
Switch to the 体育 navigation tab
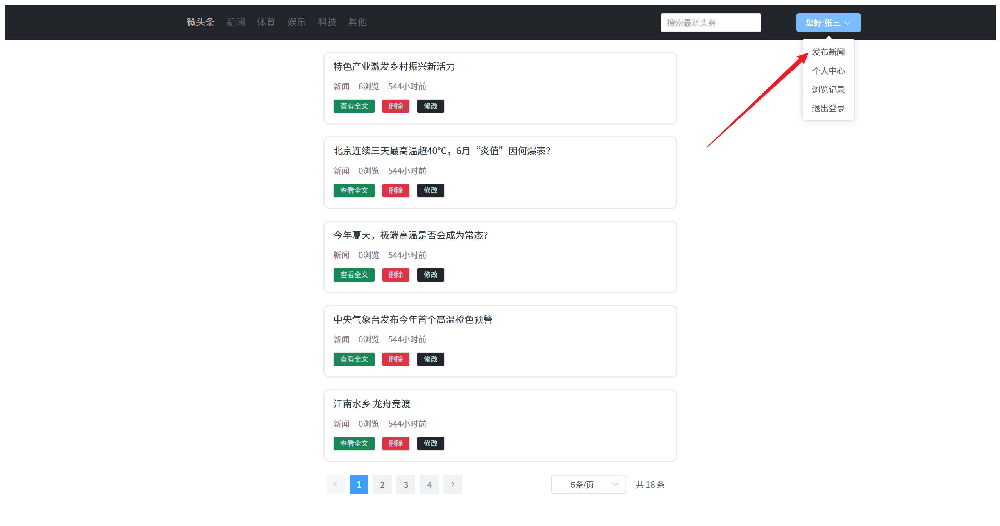click(x=266, y=22)
